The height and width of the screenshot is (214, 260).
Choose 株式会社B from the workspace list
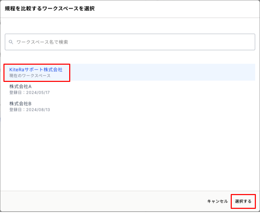[x=130, y=106]
